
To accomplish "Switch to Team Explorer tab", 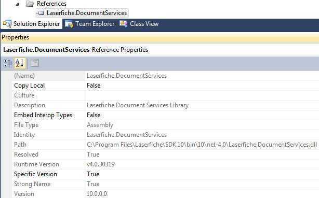I will click(x=90, y=24).
